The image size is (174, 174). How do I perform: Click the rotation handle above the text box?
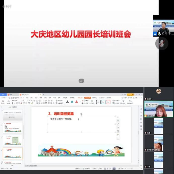[81, 114]
